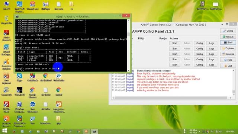Open Firefox from the taskbar

14,131
